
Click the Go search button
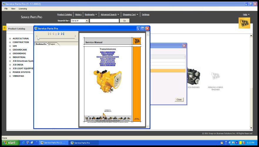tap(125, 21)
